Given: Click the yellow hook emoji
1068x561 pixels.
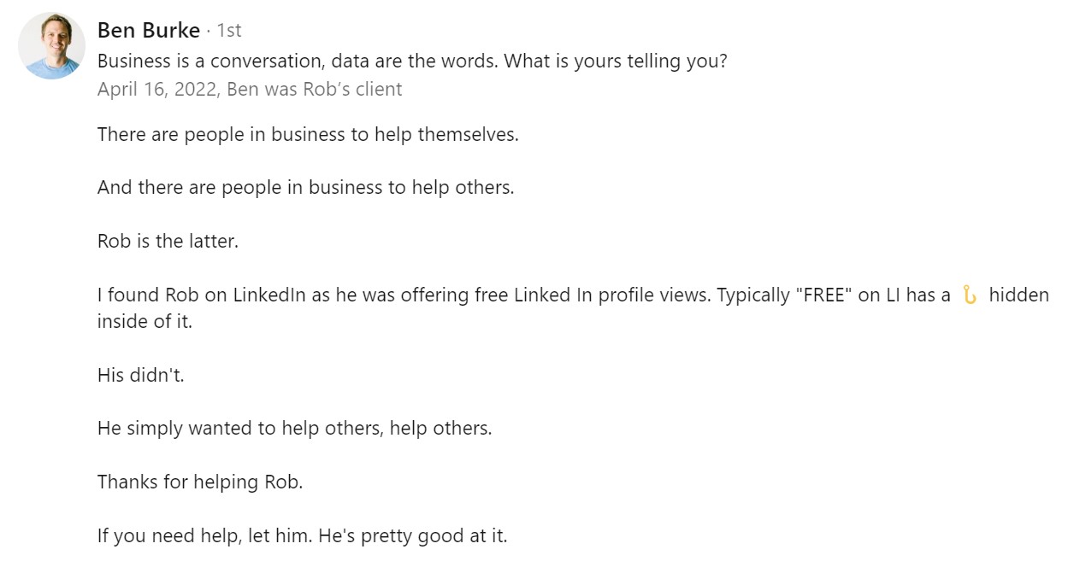Looking at the screenshot, I should [970, 295].
